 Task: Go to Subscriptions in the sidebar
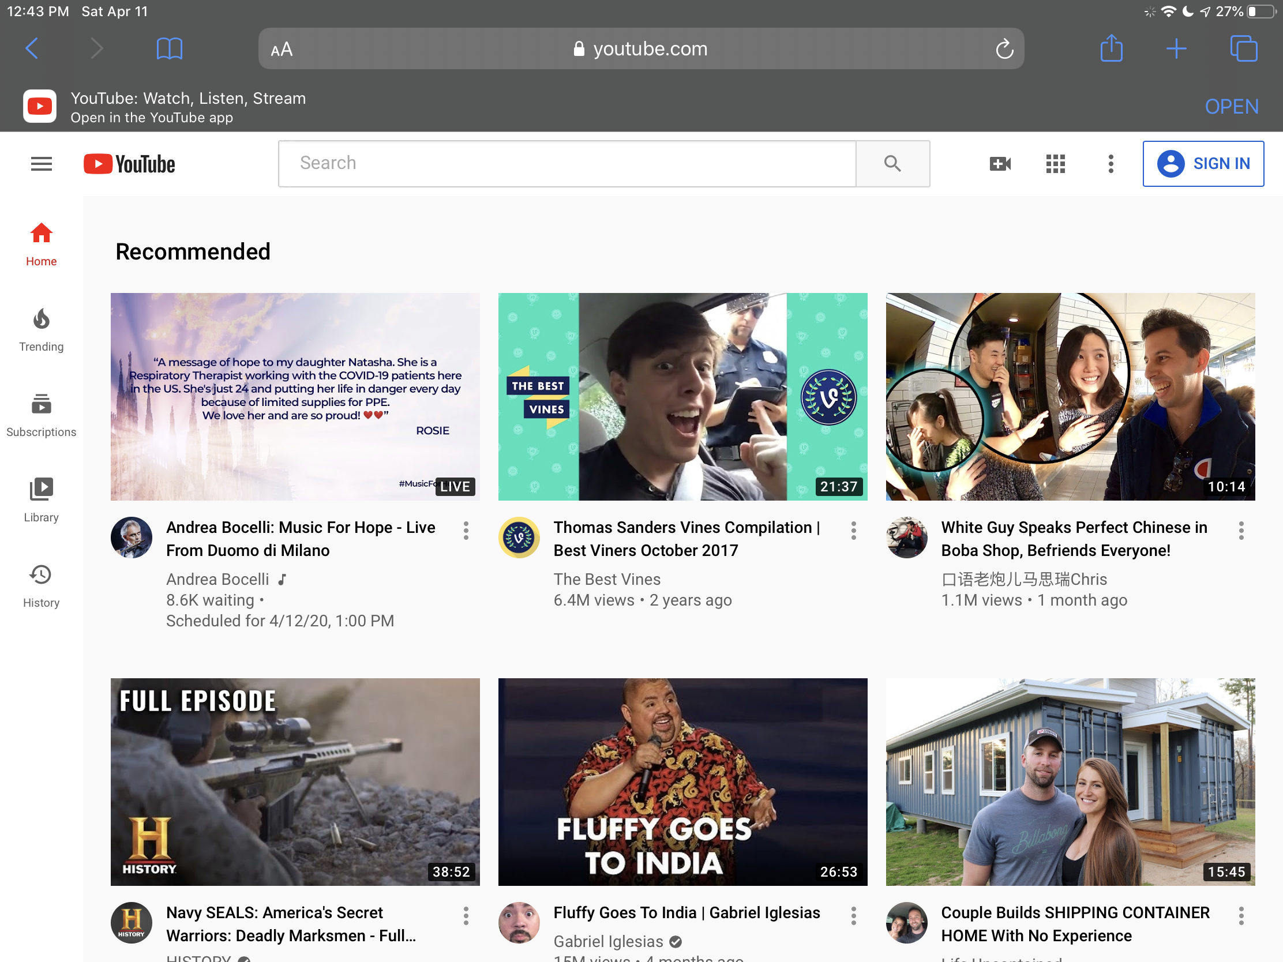[x=41, y=415]
